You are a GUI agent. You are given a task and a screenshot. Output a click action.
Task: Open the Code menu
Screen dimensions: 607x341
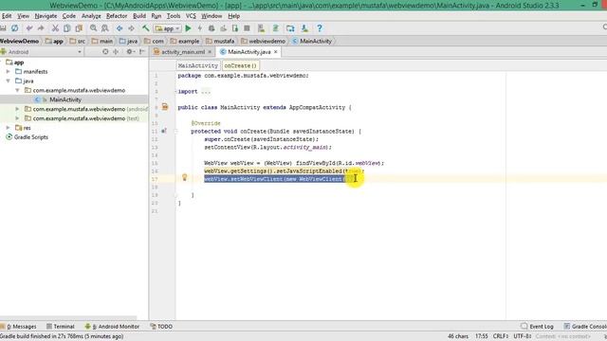pos(69,16)
